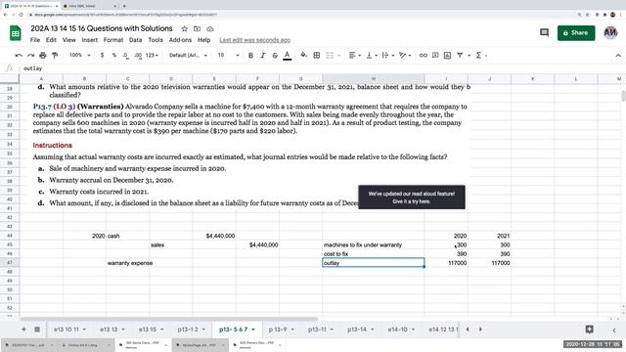Open the Google account avatar
Image resolution: width=626 pixels, height=352 pixels.
[x=610, y=32]
